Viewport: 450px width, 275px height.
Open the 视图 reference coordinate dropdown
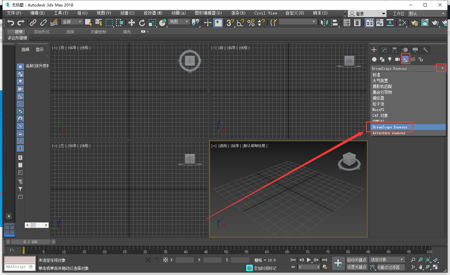pos(179,22)
